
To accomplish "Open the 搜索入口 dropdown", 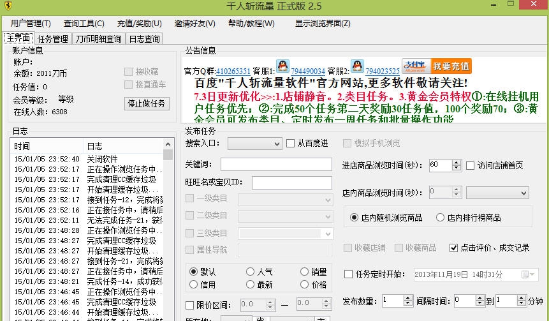I will pos(255,144).
